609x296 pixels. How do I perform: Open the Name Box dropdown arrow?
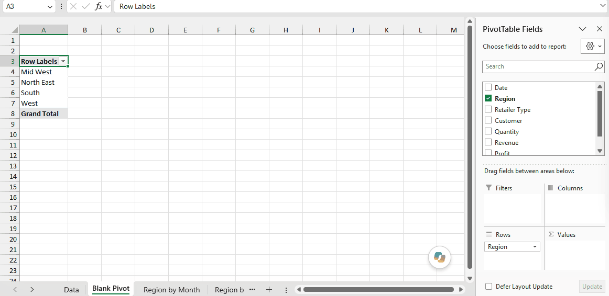click(50, 7)
